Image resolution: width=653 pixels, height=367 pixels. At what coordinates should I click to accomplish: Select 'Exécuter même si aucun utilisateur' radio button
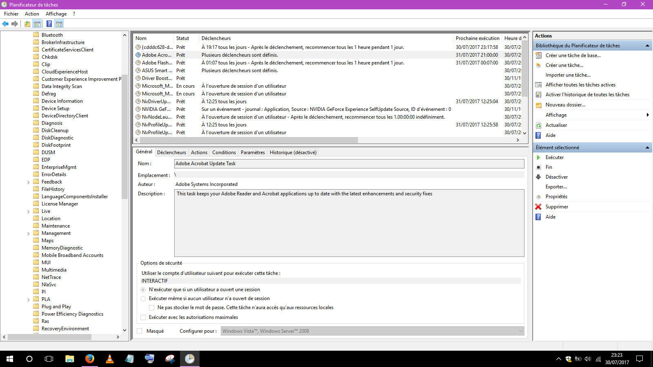click(x=143, y=298)
